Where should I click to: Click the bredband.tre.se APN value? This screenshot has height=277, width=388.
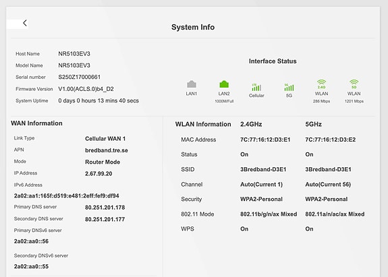107,150
